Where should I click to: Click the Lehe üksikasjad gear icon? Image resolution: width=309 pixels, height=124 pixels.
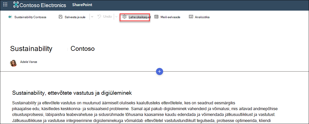(x=124, y=17)
